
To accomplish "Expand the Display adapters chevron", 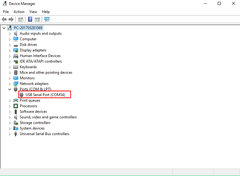I will coord(10,51).
